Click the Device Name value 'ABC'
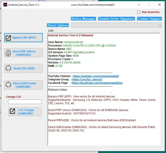166x153 pixels. [x=69, y=49]
